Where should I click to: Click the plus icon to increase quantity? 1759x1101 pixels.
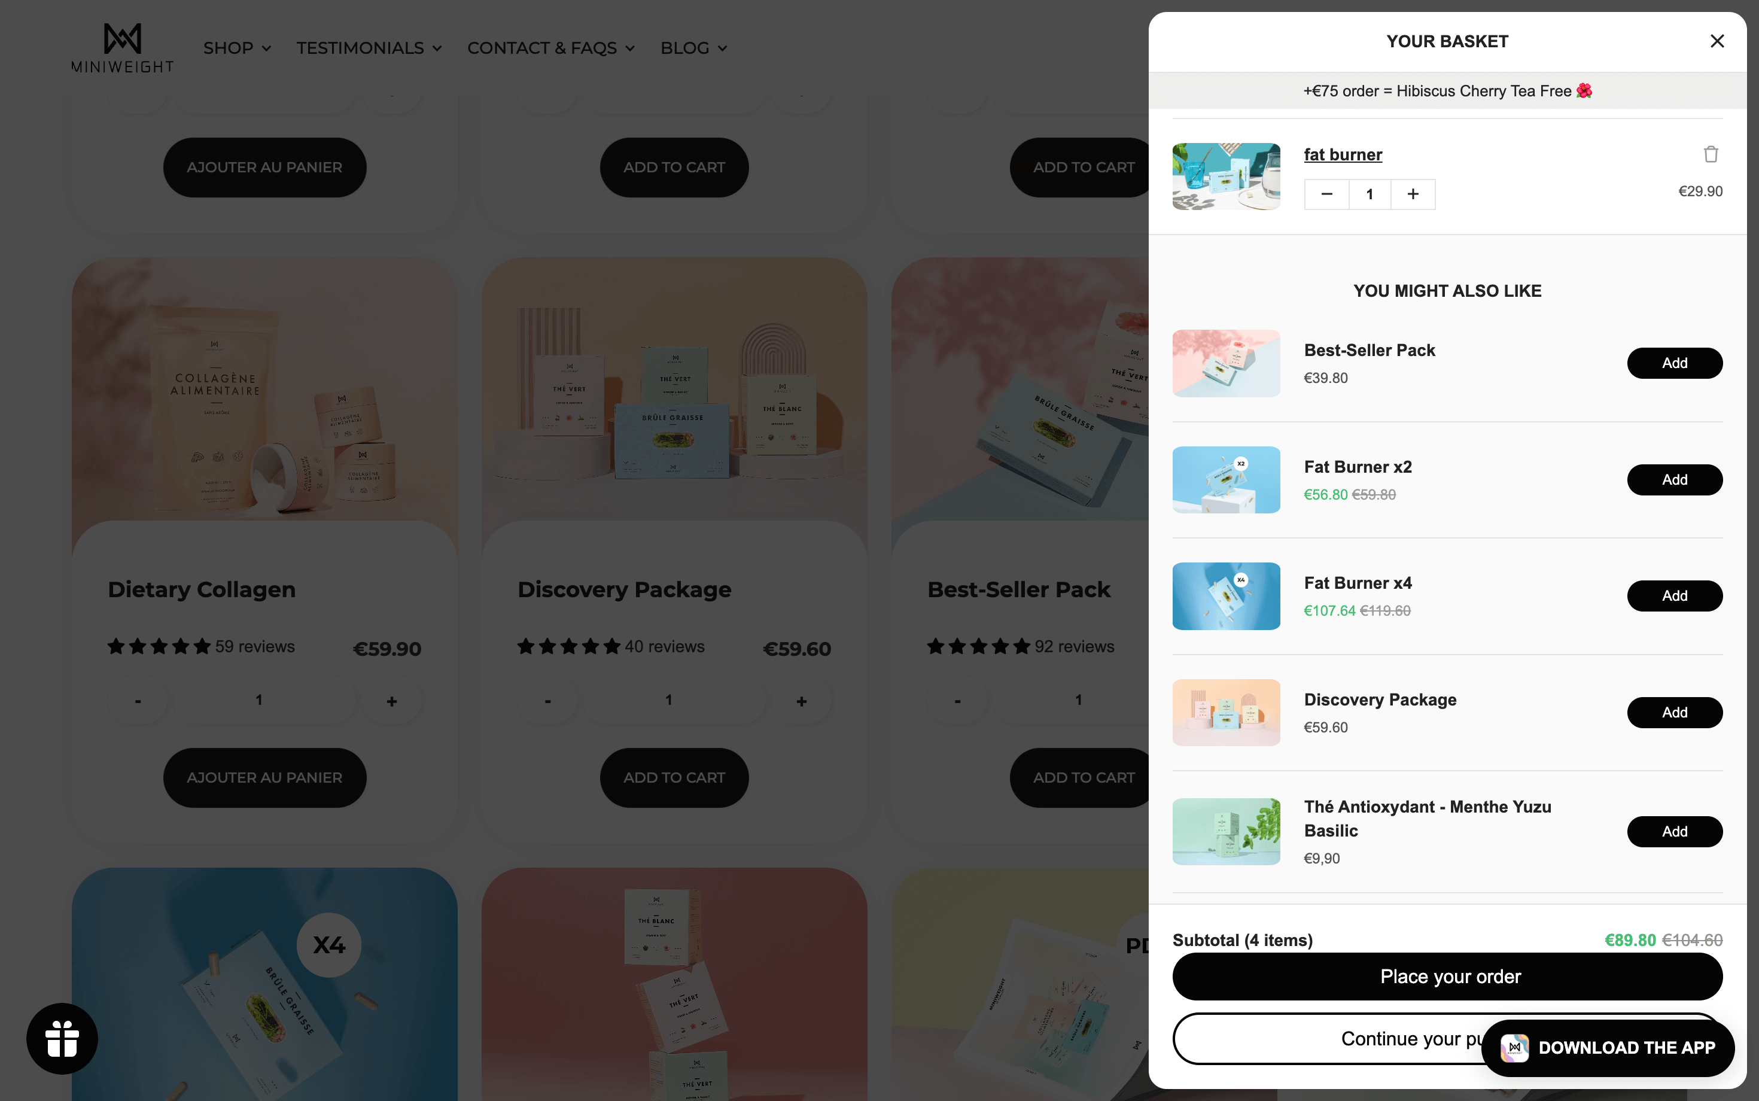click(x=1413, y=194)
